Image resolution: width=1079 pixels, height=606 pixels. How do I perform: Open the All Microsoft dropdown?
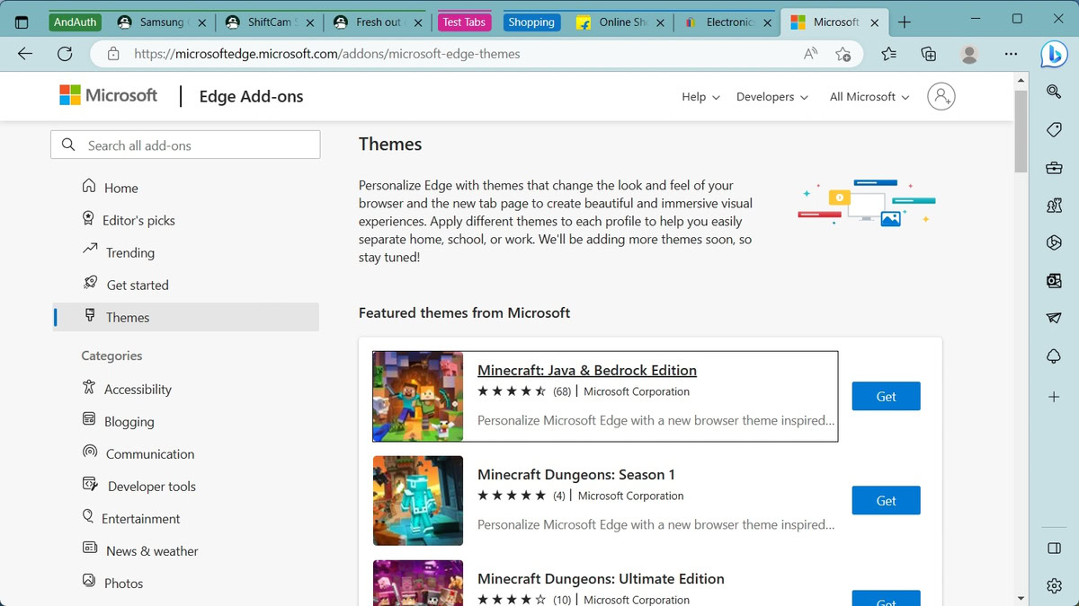tap(869, 97)
